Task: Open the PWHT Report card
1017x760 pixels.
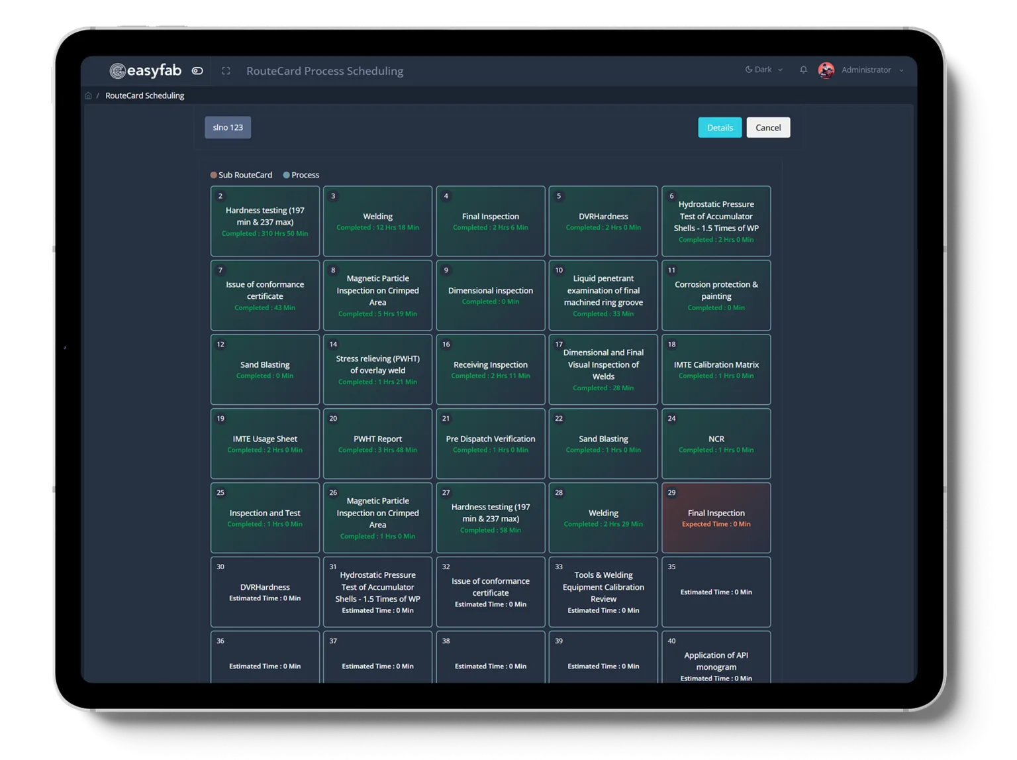Action: click(x=377, y=444)
